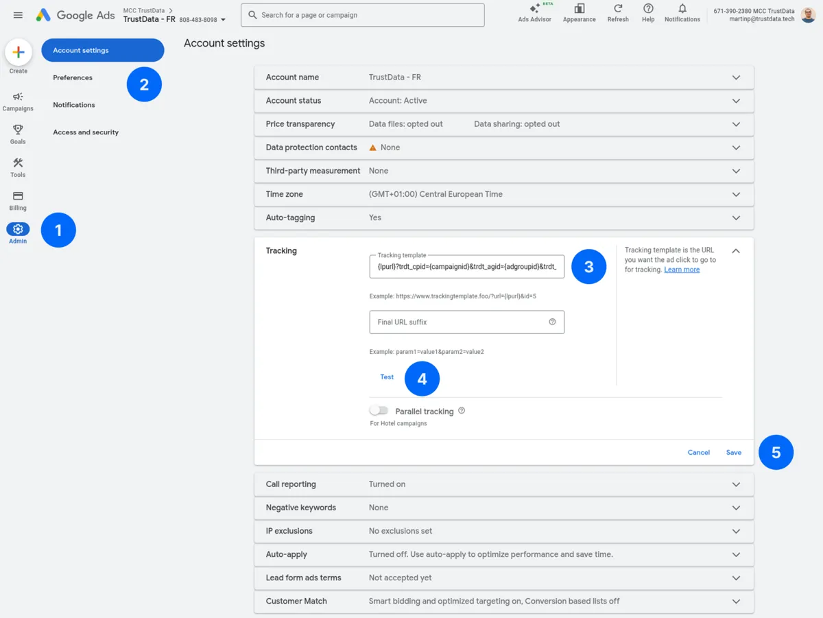823x618 pixels.
Task: Refresh the page using the Refresh icon
Action: pos(617,12)
